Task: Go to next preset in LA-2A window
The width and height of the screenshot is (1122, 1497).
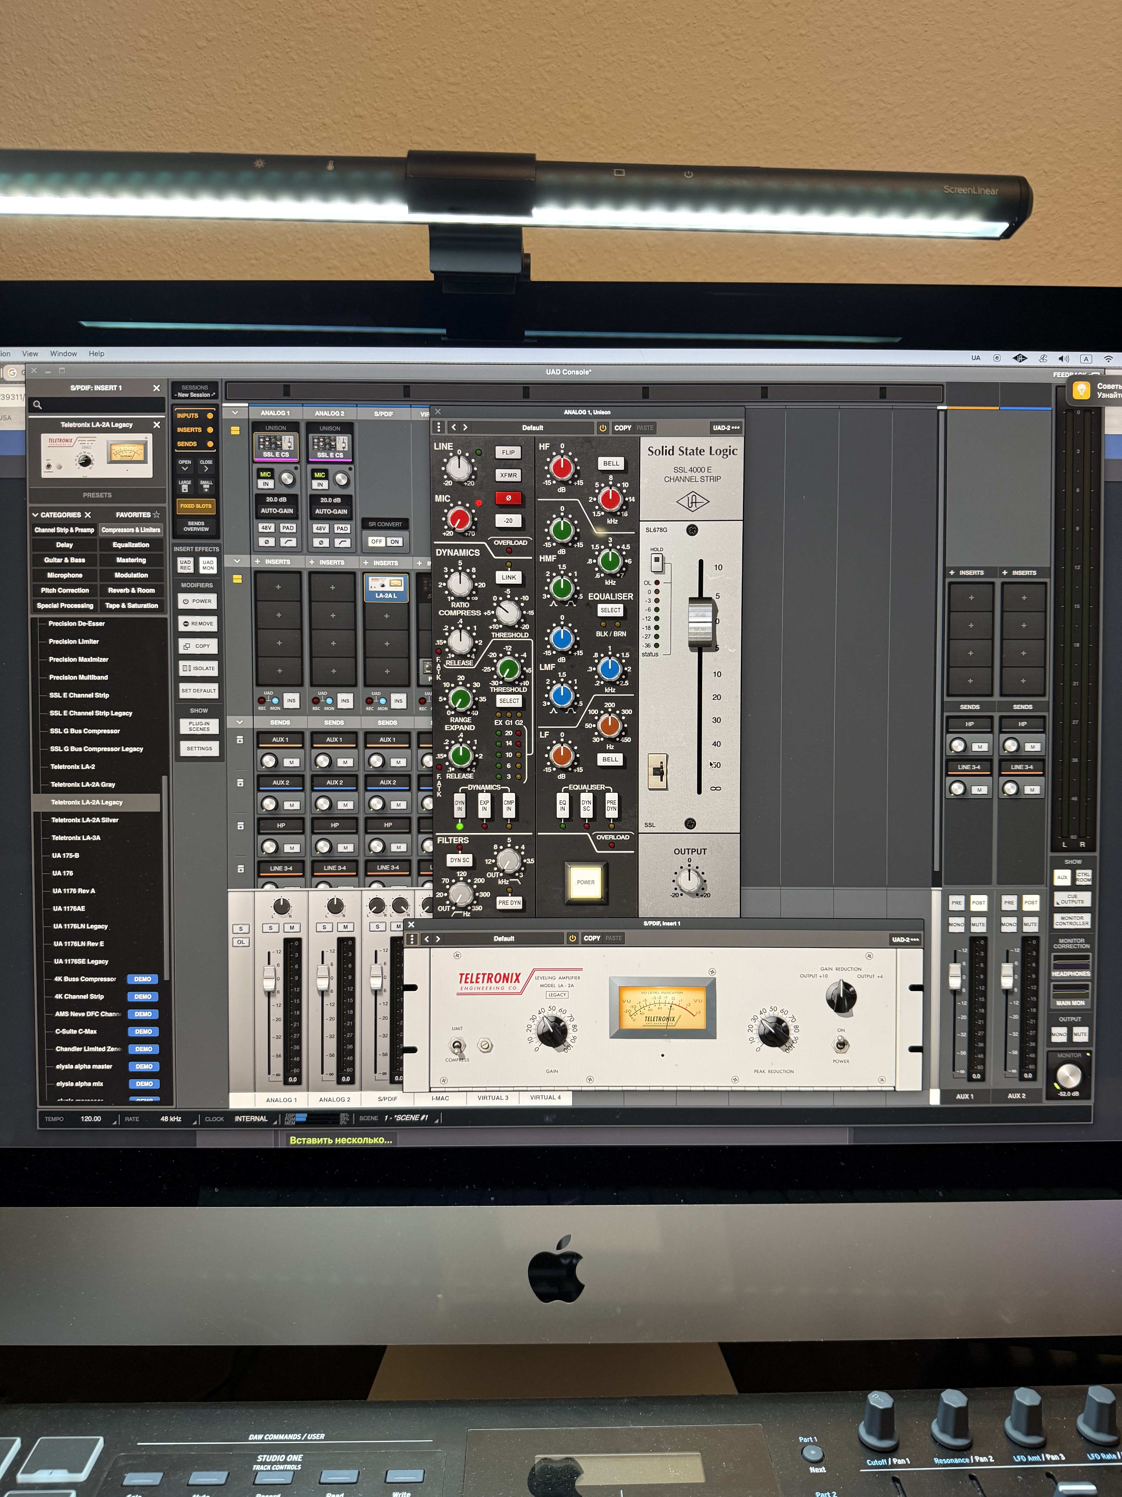Action: point(438,939)
